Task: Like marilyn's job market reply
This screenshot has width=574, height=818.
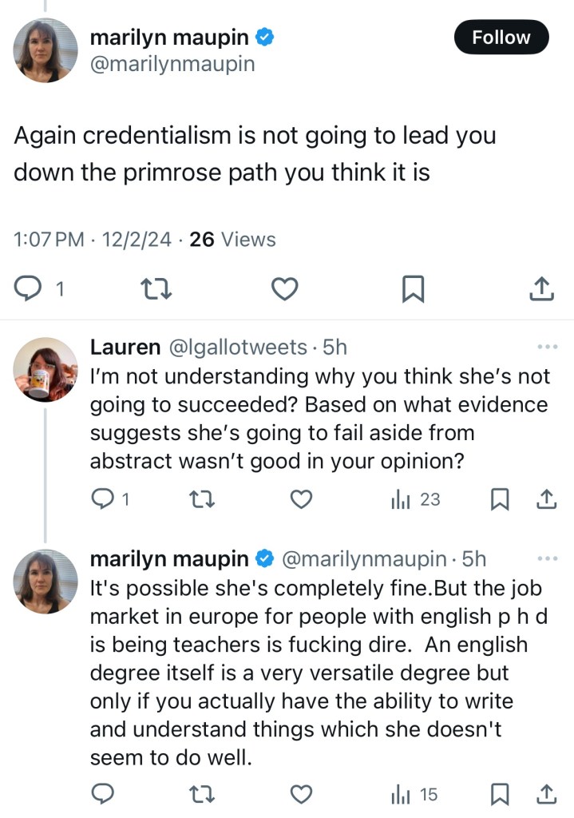Action: (299, 794)
